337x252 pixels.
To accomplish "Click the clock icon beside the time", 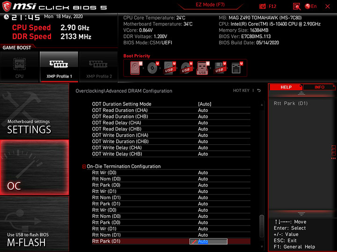I will [6, 17].
